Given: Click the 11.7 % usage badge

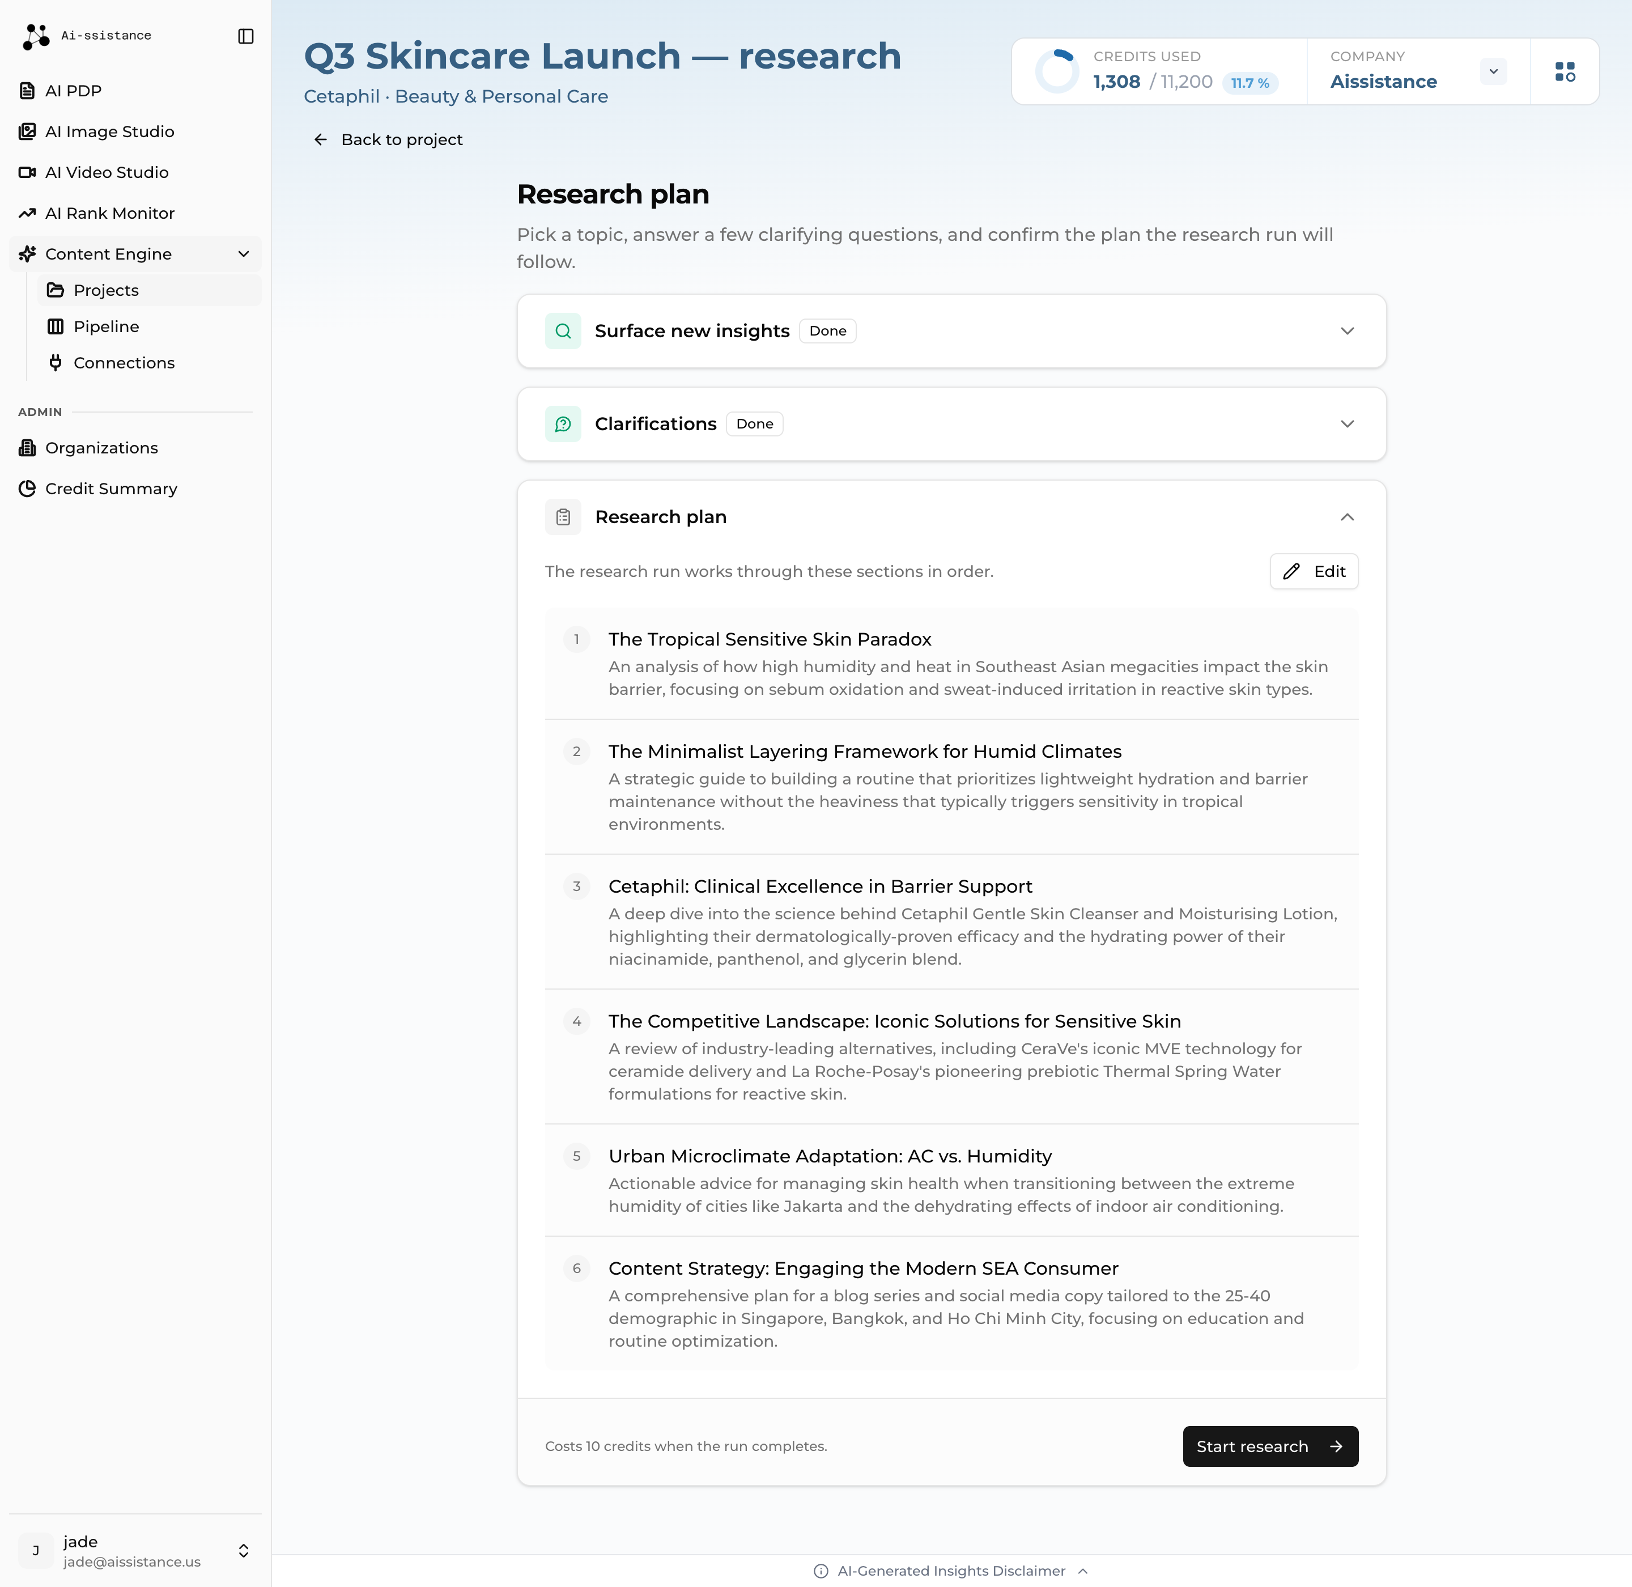Looking at the screenshot, I should pyautogui.click(x=1249, y=83).
